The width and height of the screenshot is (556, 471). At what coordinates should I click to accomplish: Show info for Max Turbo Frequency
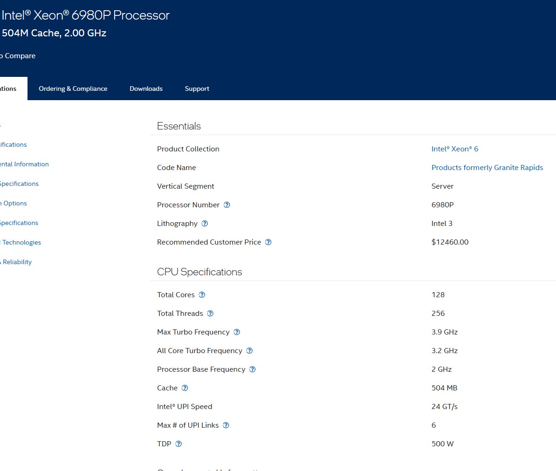pos(237,332)
